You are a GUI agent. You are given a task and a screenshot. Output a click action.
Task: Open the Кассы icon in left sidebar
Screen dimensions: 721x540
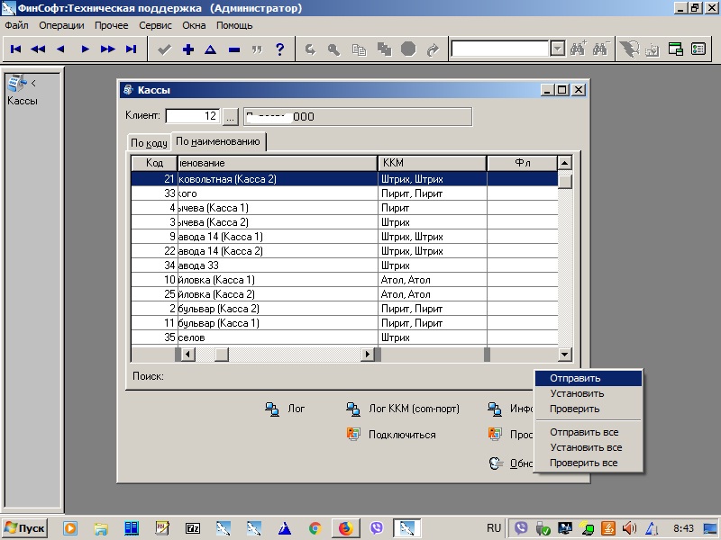[x=17, y=85]
